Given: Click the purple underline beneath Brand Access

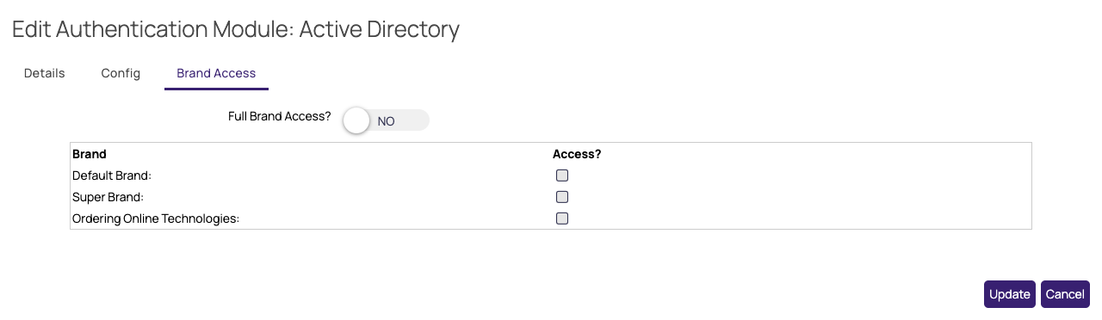Looking at the screenshot, I should [x=216, y=89].
